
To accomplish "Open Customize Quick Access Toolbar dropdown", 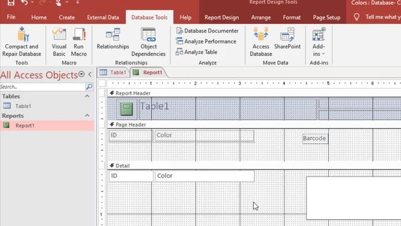I will point(78,3).
